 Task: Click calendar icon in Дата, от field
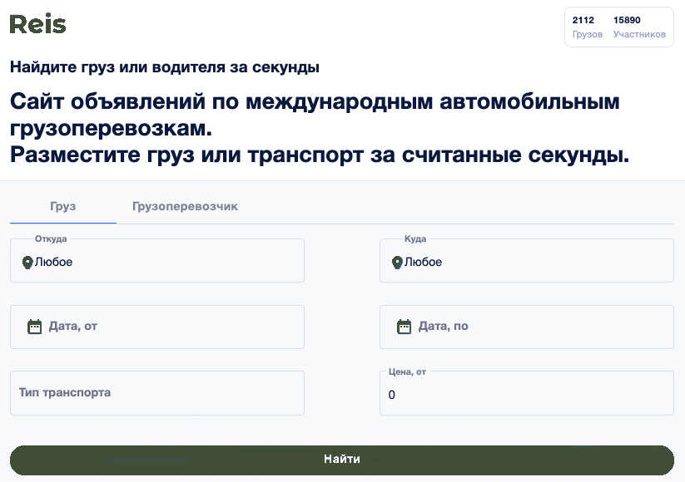[x=34, y=327]
